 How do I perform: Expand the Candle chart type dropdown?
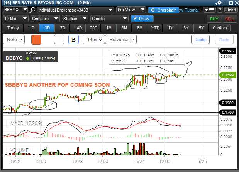(109, 19)
